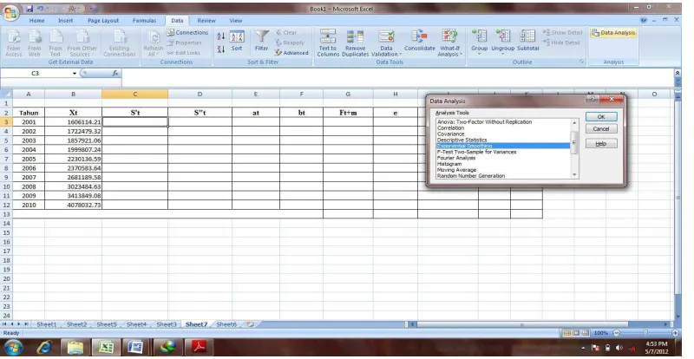Click Remove Duplicates
Viewport: 694px width, 359px height.
click(x=355, y=43)
